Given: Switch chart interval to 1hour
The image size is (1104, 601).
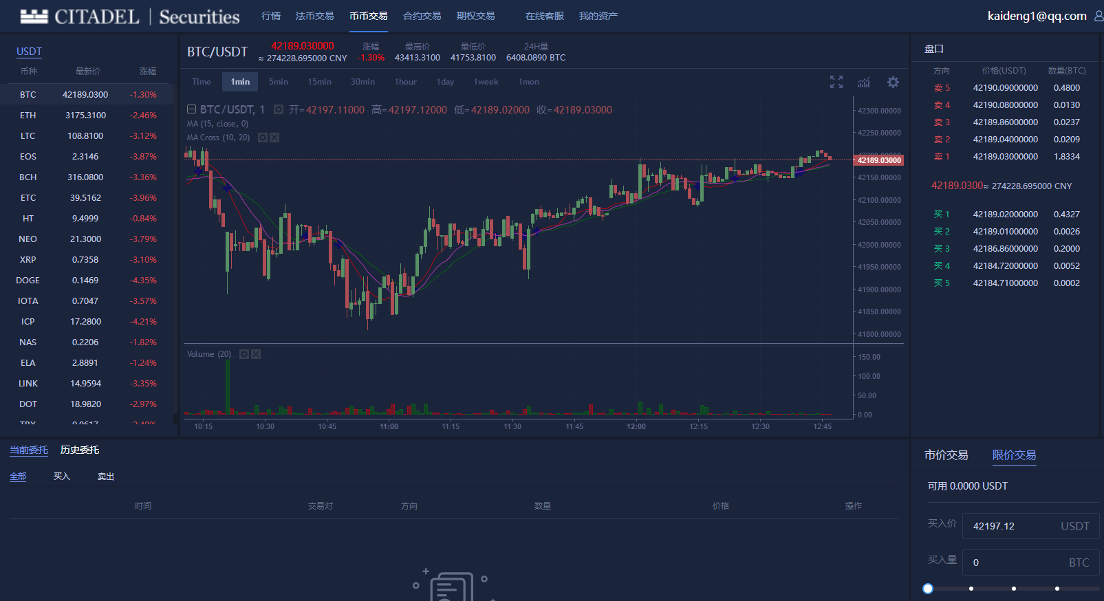Looking at the screenshot, I should click(406, 82).
